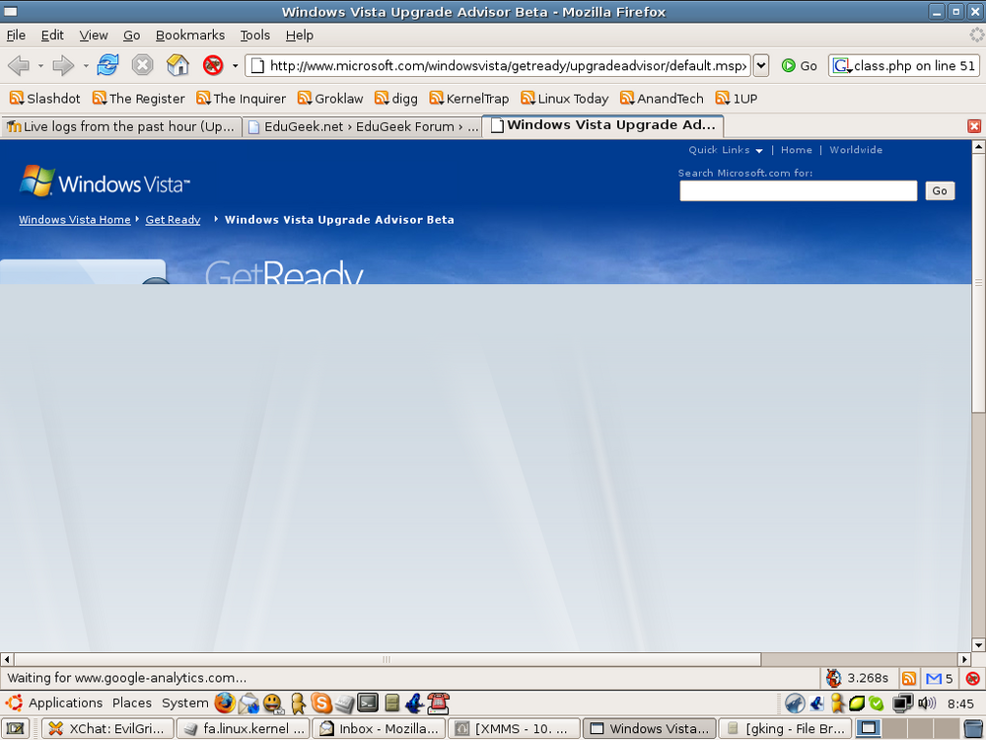Click the vertical scrollbar down arrow

[978, 645]
